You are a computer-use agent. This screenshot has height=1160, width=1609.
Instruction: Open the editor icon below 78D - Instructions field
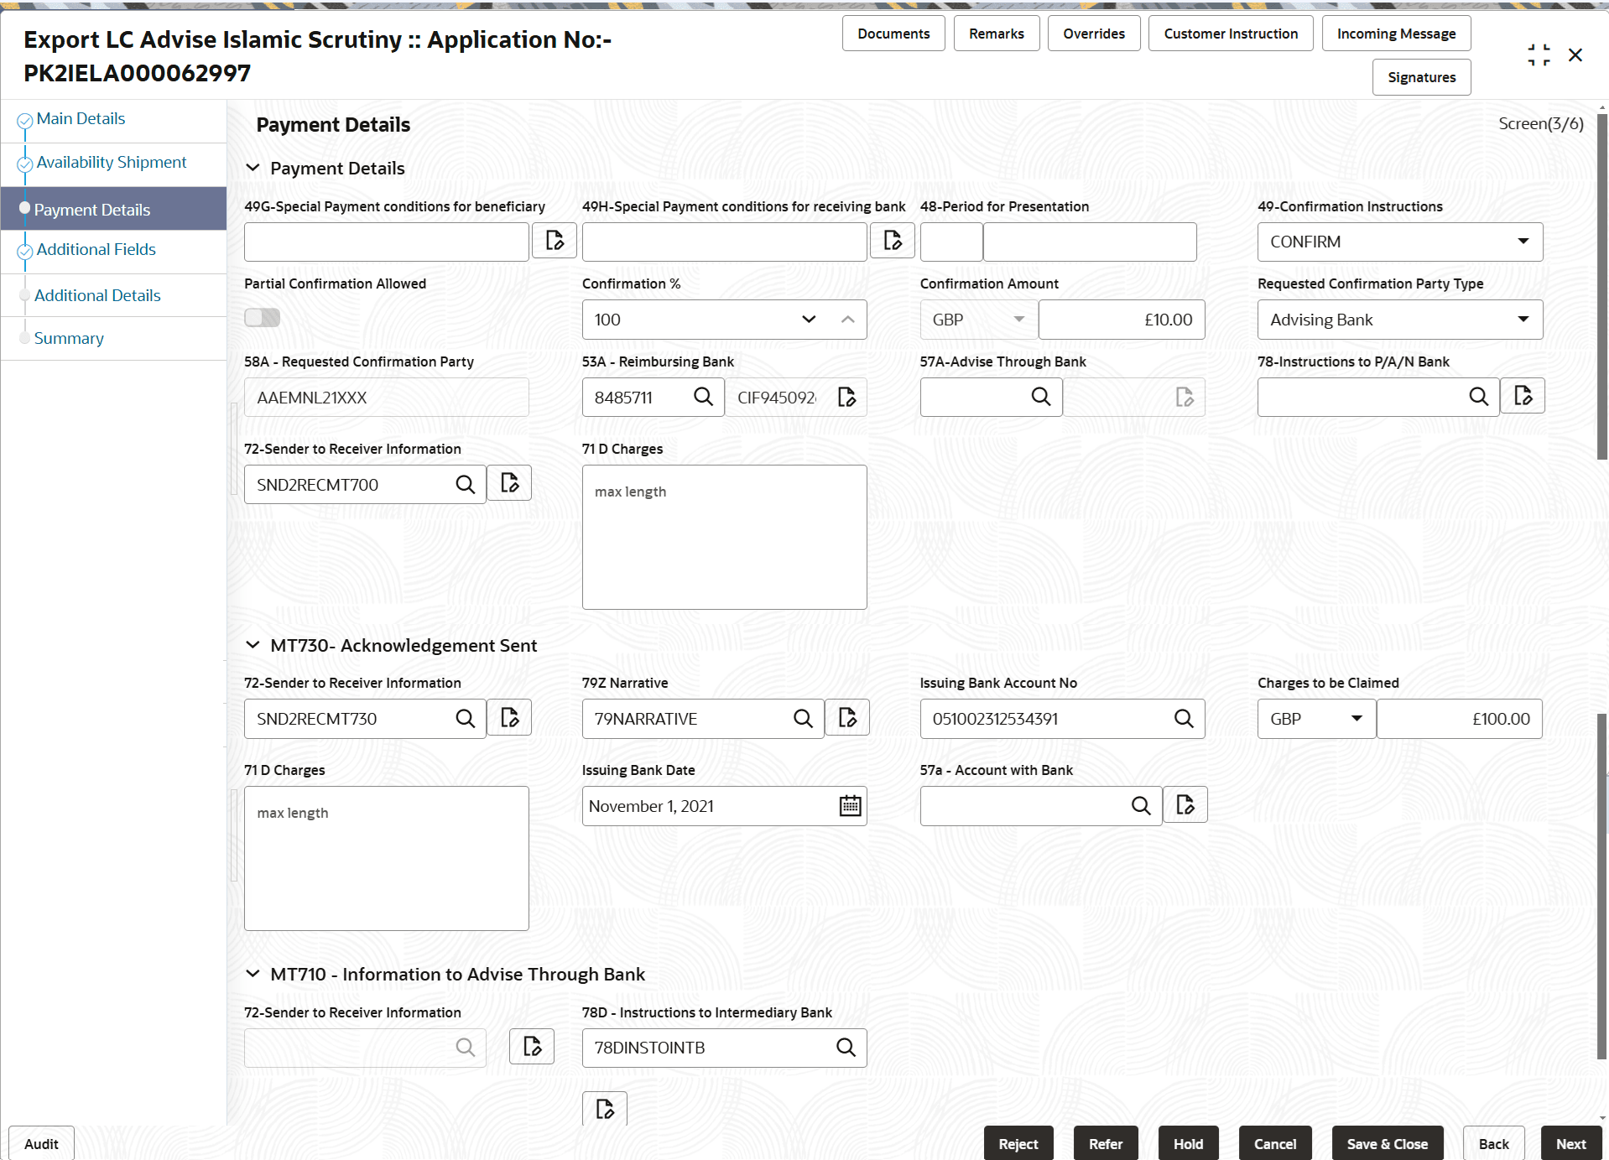coord(604,1108)
